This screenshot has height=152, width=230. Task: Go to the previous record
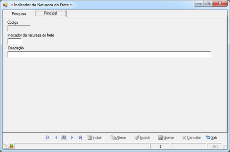point(56,138)
